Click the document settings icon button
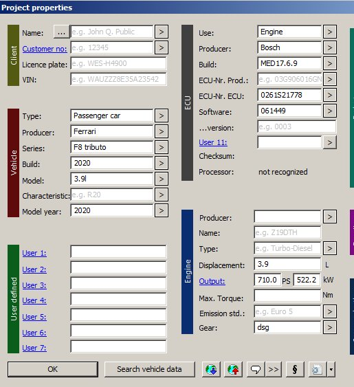354x387 pixels. coord(318,370)
